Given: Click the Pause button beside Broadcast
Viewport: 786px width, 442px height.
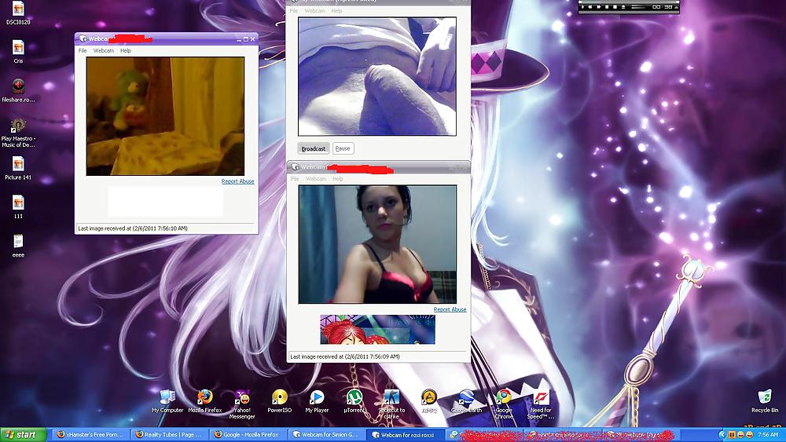Looking at the screenshot, I should pyautogui.click(x=343, y=148).
